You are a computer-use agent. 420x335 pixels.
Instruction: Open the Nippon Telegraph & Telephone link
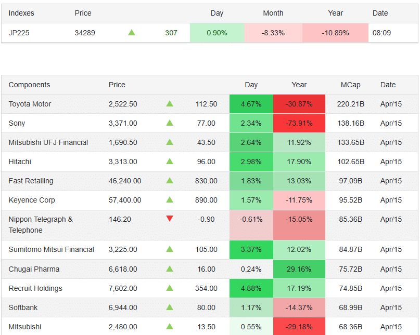point(41,225)
